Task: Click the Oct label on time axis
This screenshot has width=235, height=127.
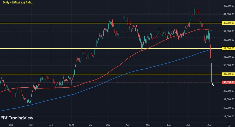Action: click(x=11, y=125)
